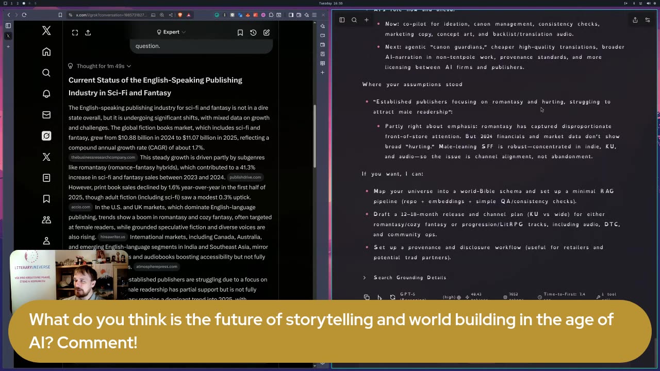Create new chat in right window
The width and height of the screenshot is (660, 371).
(367, 20)
